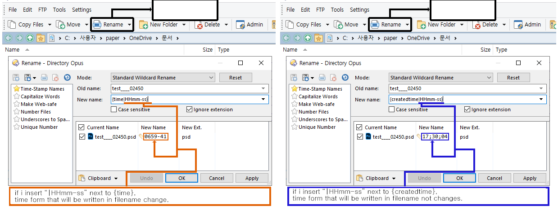Screen dimensions: 558x210
Task: Open the Tools menu in left window
Action: pos(59,10)
